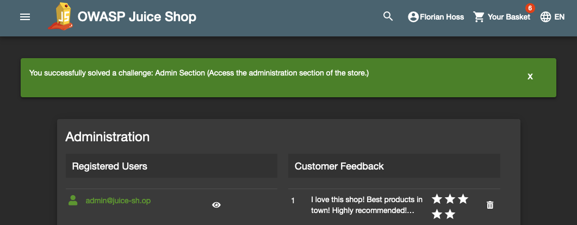Click the account avatar icon

[x=413, y=17]
